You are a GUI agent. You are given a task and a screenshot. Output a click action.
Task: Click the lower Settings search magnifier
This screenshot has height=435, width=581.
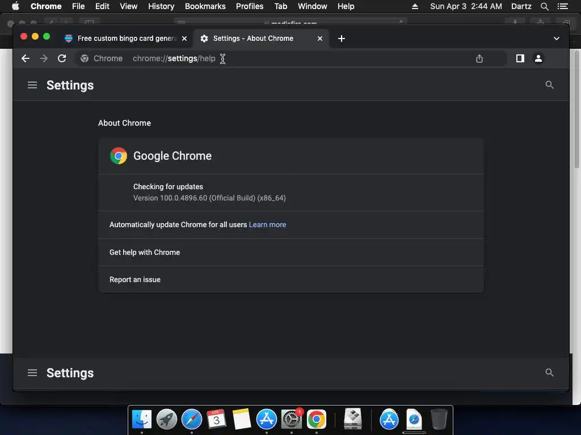549,373
